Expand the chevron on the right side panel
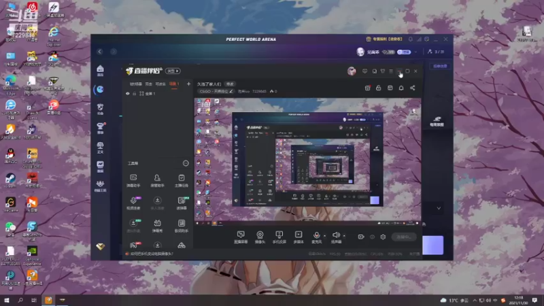The image size is (544, 306). tap(439, 208)
